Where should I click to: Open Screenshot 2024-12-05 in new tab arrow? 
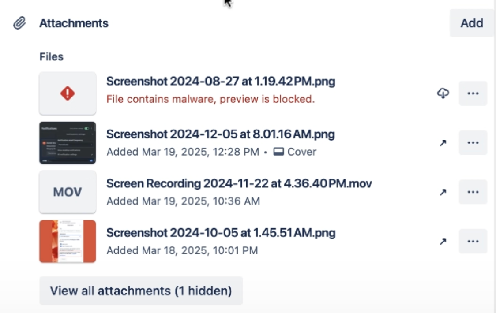[443, 143]
